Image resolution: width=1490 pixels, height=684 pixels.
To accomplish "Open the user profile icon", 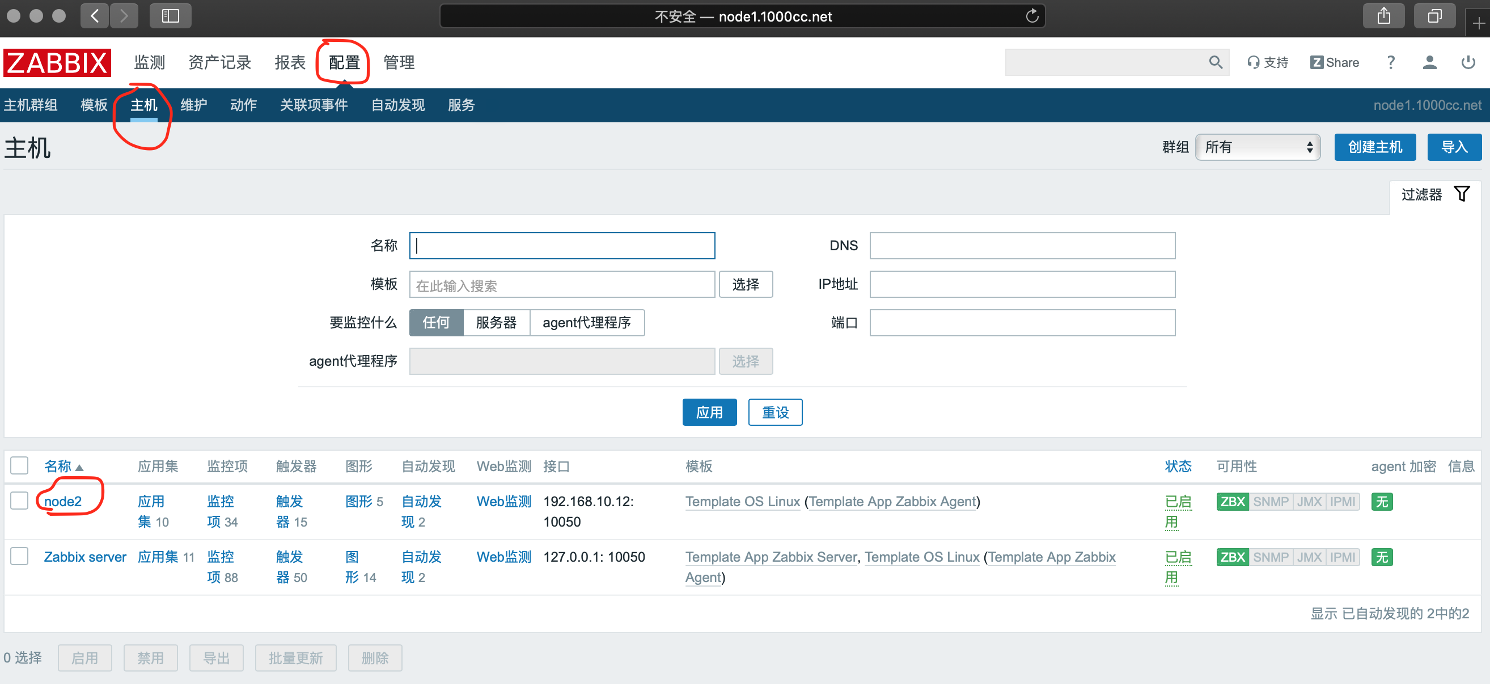I will pyautogui.click(x=1429, y=62).
